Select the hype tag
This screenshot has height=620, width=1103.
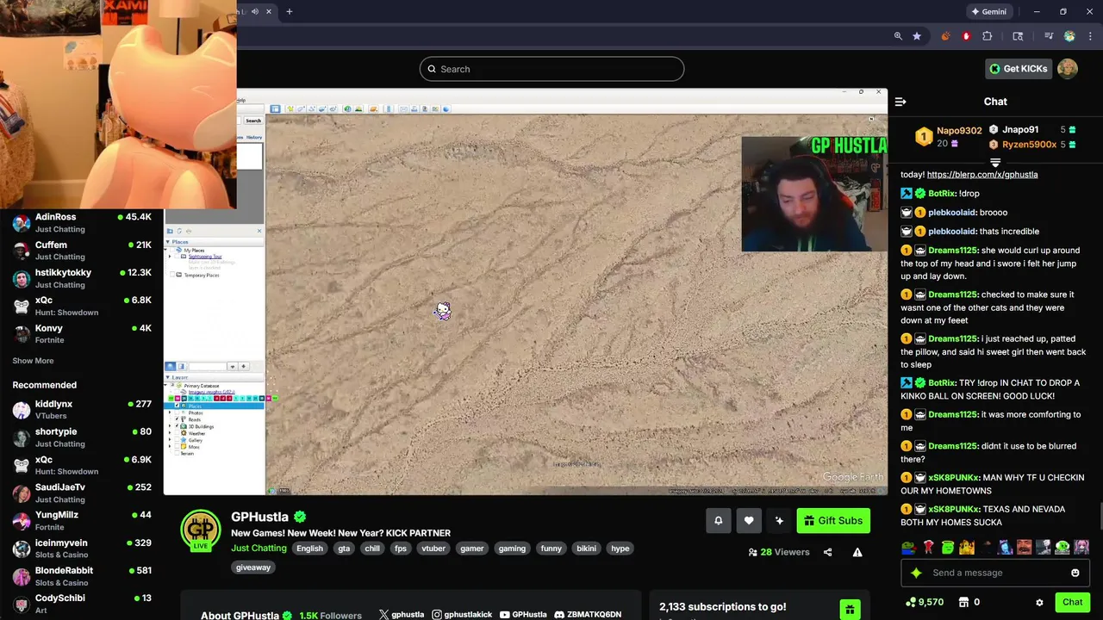[x=620, y=549]
